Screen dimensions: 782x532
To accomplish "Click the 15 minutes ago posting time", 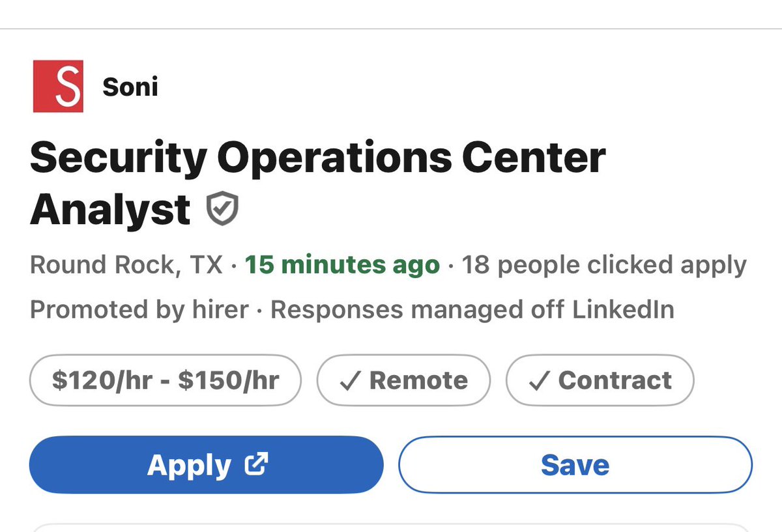I will tap(342, 265).
